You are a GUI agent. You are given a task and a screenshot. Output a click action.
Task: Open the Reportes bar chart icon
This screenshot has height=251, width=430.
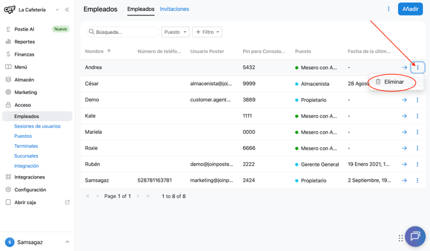point(8,42)
